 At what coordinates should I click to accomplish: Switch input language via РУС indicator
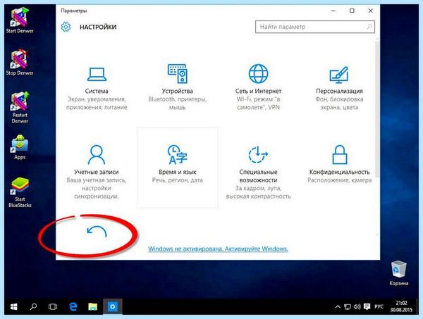pyautogui.click(x=379, y=306)
